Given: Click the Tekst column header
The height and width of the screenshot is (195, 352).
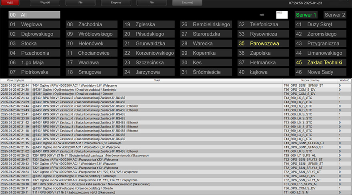Looking at the screenshot, I should click(x=157, y=80).
